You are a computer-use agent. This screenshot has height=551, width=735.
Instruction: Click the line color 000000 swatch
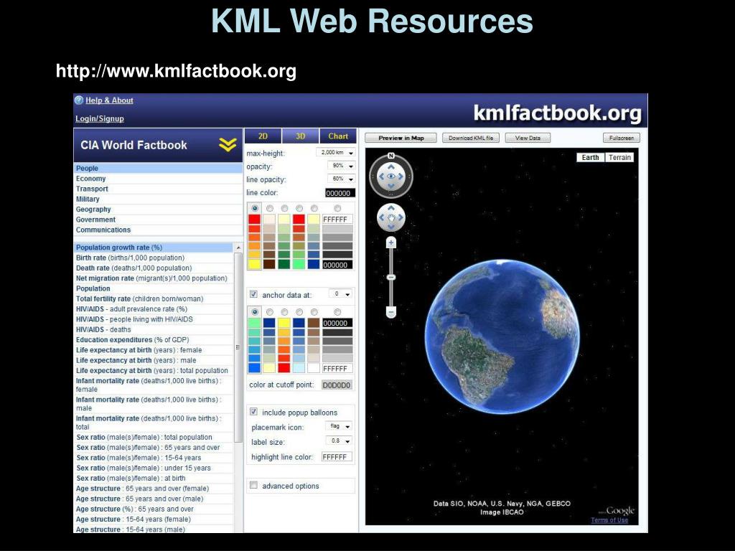340,193
